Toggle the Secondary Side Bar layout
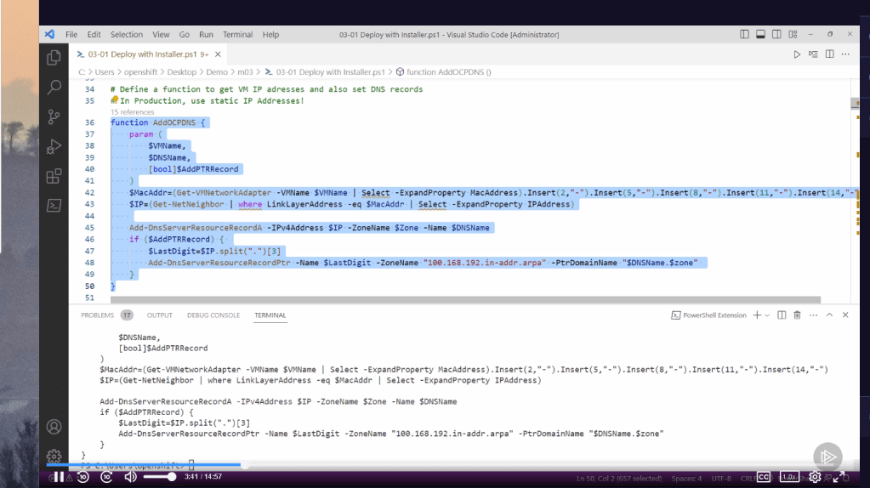Viewport: 870px width, 488px height. click(776, 34)
